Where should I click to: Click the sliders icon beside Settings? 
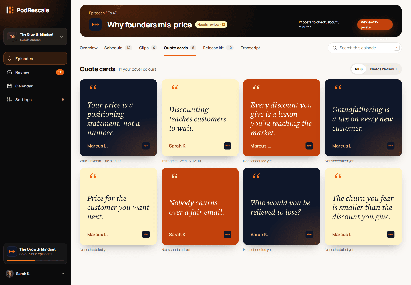pyautogui.click(x=9, y=99)
